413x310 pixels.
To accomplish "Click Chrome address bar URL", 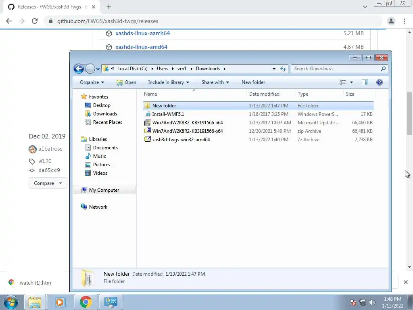I will [x=107, y=21].
